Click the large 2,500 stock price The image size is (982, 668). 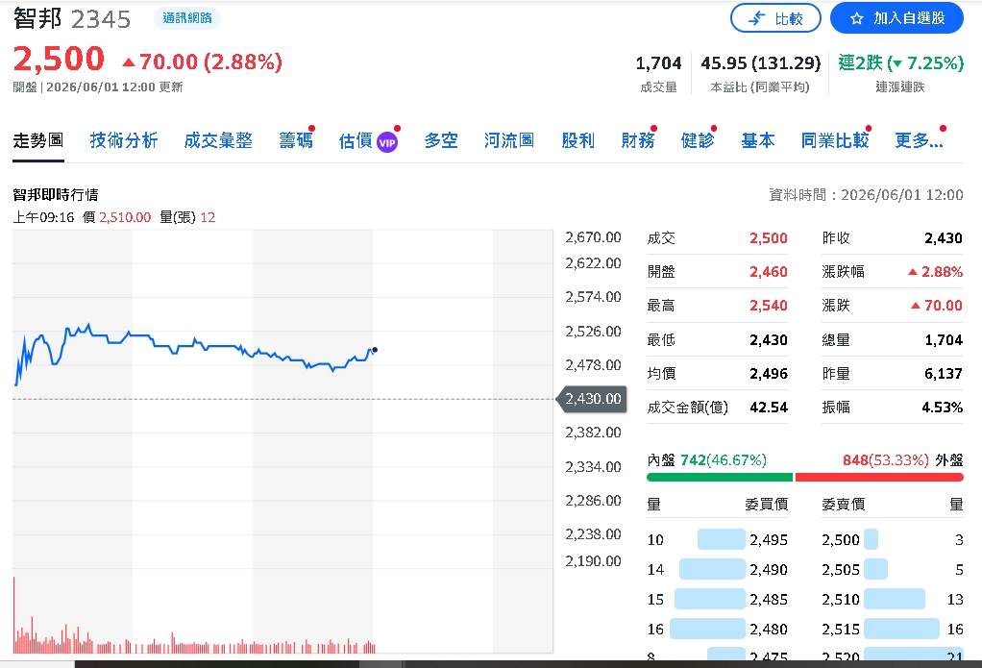pos(59,59)
